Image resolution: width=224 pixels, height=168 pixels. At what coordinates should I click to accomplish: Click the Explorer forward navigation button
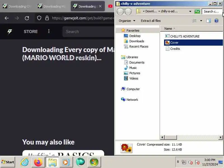click(x=128, y=11)
